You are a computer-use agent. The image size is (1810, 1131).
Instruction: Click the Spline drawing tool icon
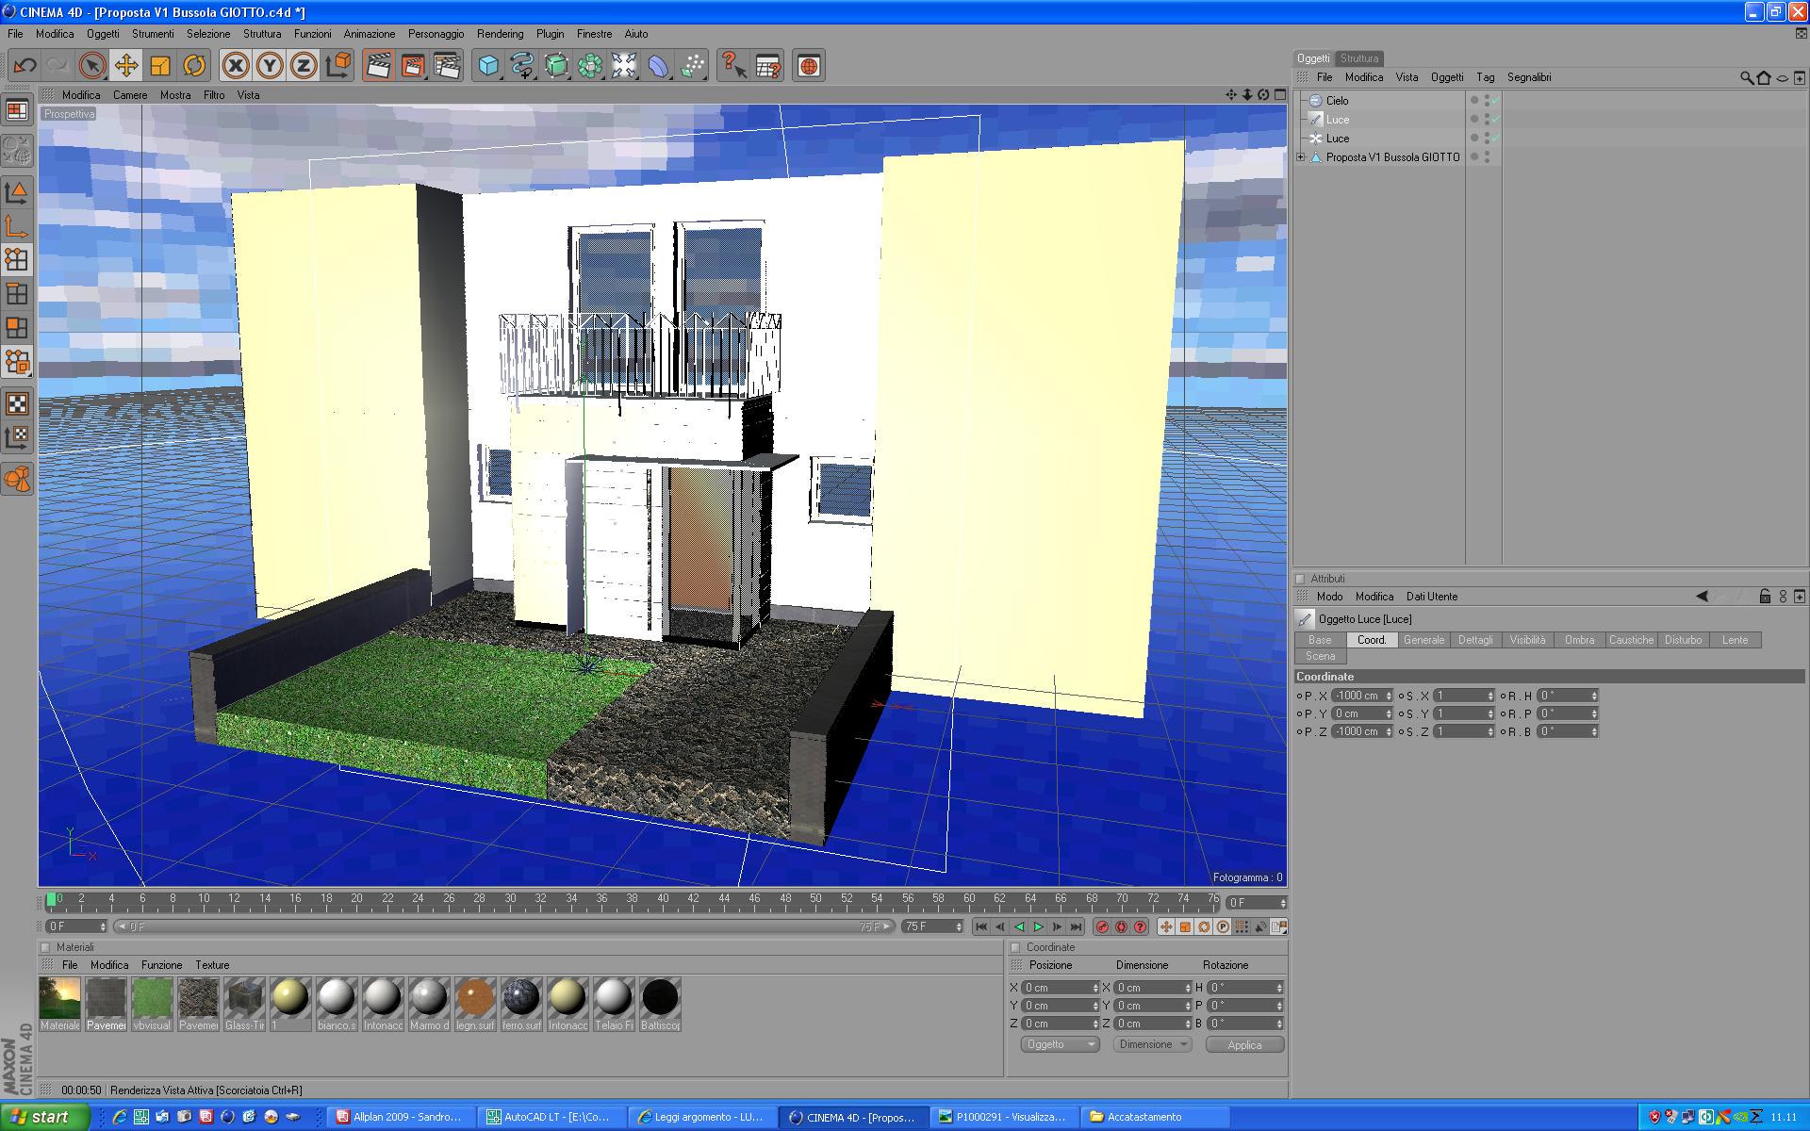(x=521, y=66)
